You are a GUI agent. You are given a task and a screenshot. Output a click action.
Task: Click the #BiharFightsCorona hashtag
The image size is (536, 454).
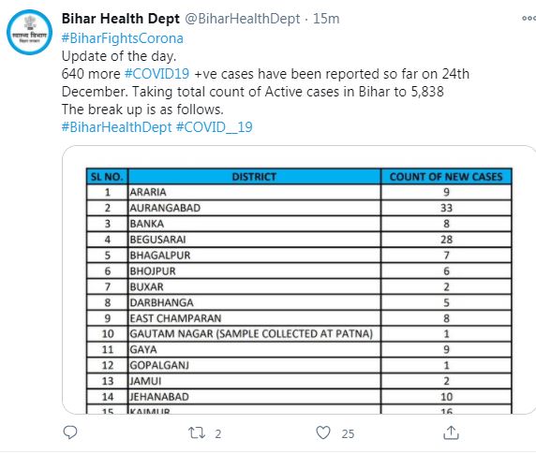[123, 38]
